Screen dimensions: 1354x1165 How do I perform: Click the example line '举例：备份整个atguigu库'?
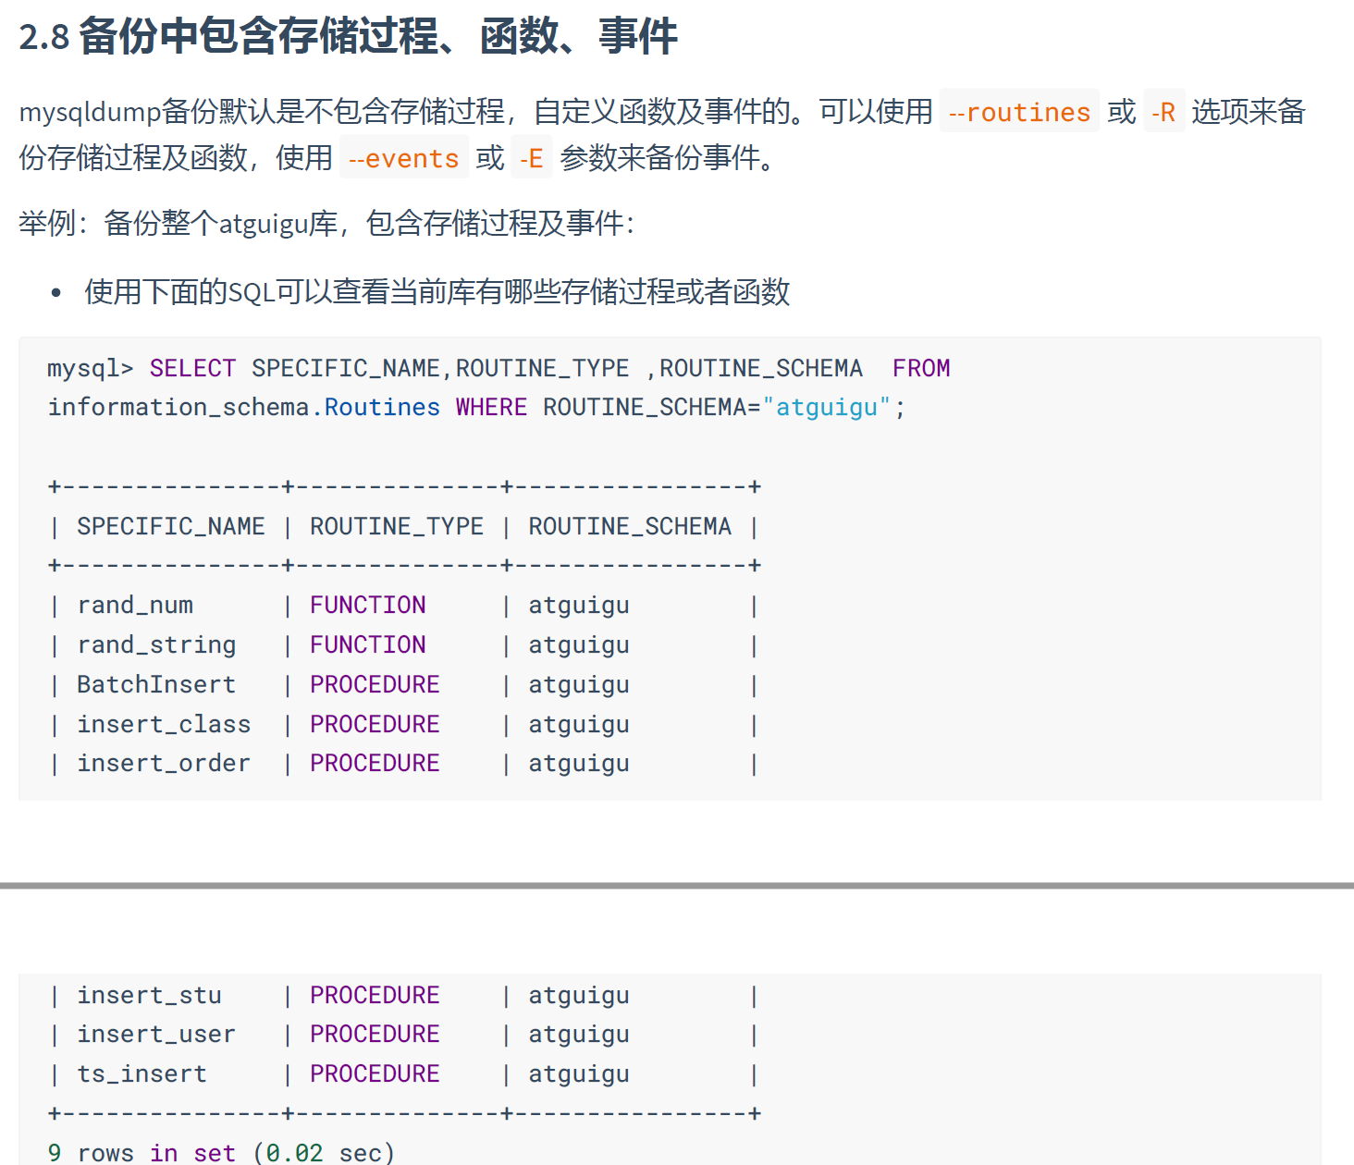point(326,224)
